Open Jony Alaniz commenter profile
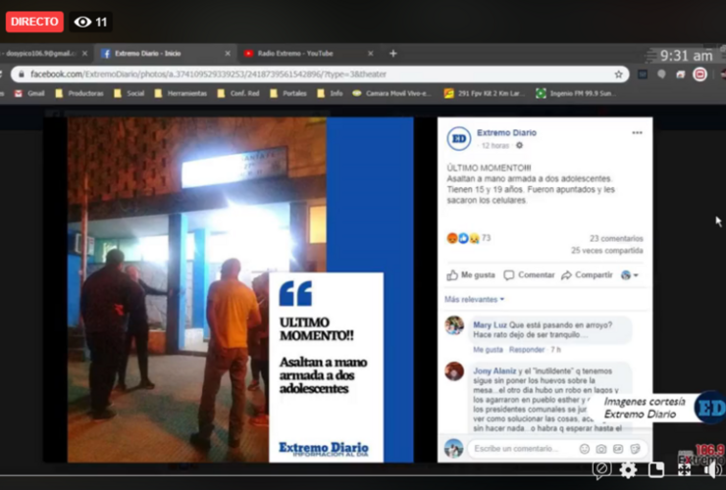The height and width of the screenshot is (490, 726). click(x=494, y=371)
